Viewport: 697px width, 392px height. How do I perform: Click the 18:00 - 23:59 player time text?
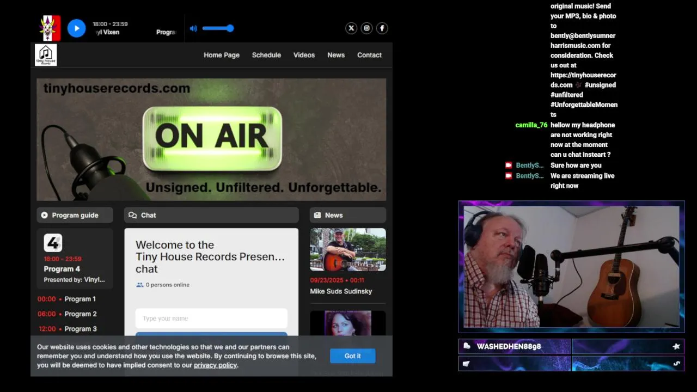pyautogui.click(x=110, y=24)
